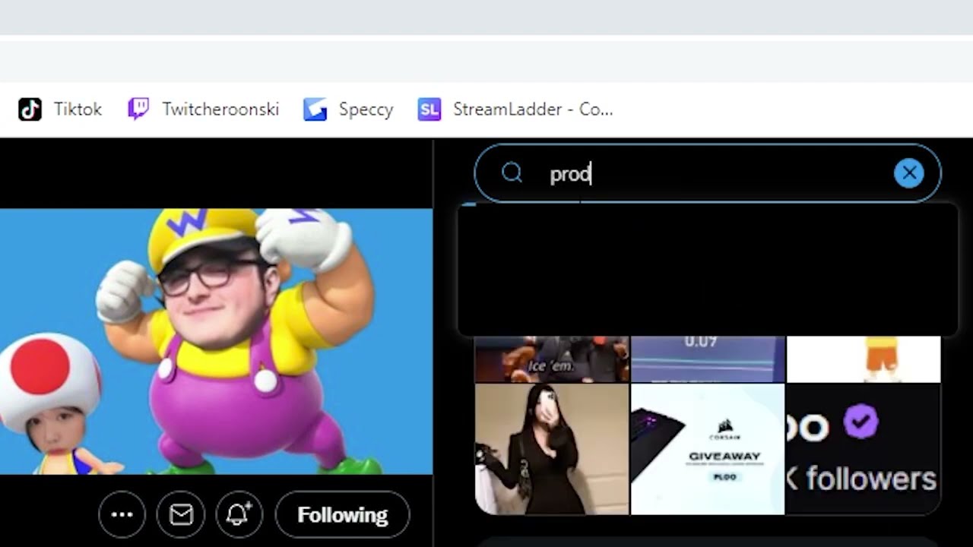Click the StreamLadder SL icon
Image resolution: width=973 pixels, height=547 pixels.
coord(429,109)
